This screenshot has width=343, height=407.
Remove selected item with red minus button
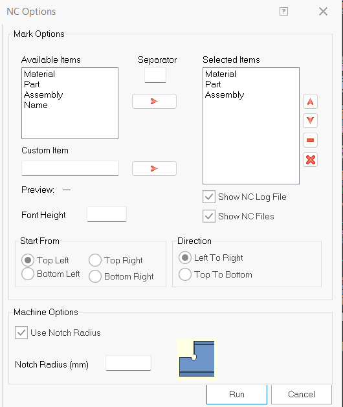[310, 140]
